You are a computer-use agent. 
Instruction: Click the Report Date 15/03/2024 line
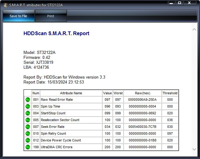click(x=54, y=82)
